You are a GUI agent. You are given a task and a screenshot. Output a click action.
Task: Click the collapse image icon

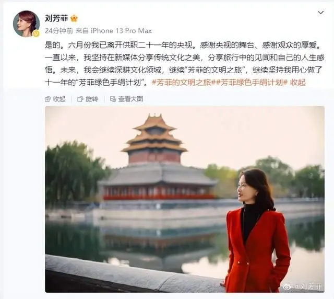pyautogui.click(x=47, y=99)
